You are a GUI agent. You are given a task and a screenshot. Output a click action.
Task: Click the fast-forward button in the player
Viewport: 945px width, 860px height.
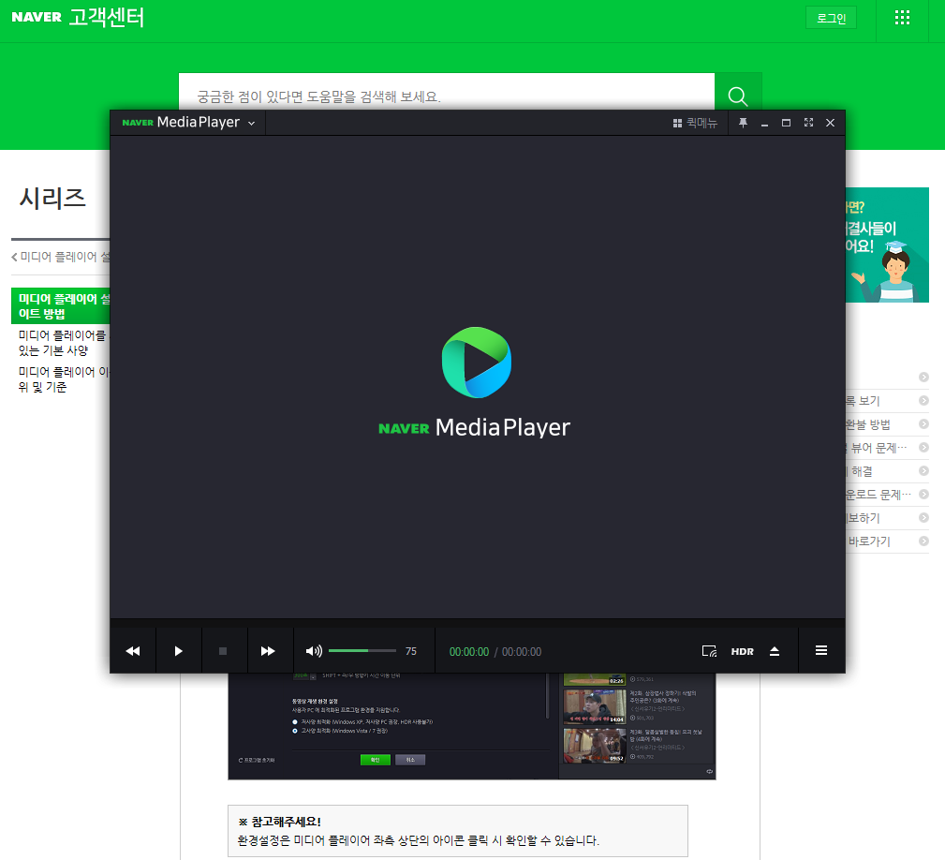268,651
